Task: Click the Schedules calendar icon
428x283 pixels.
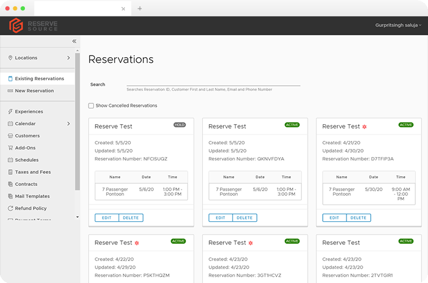Action: tap(10, 160)
